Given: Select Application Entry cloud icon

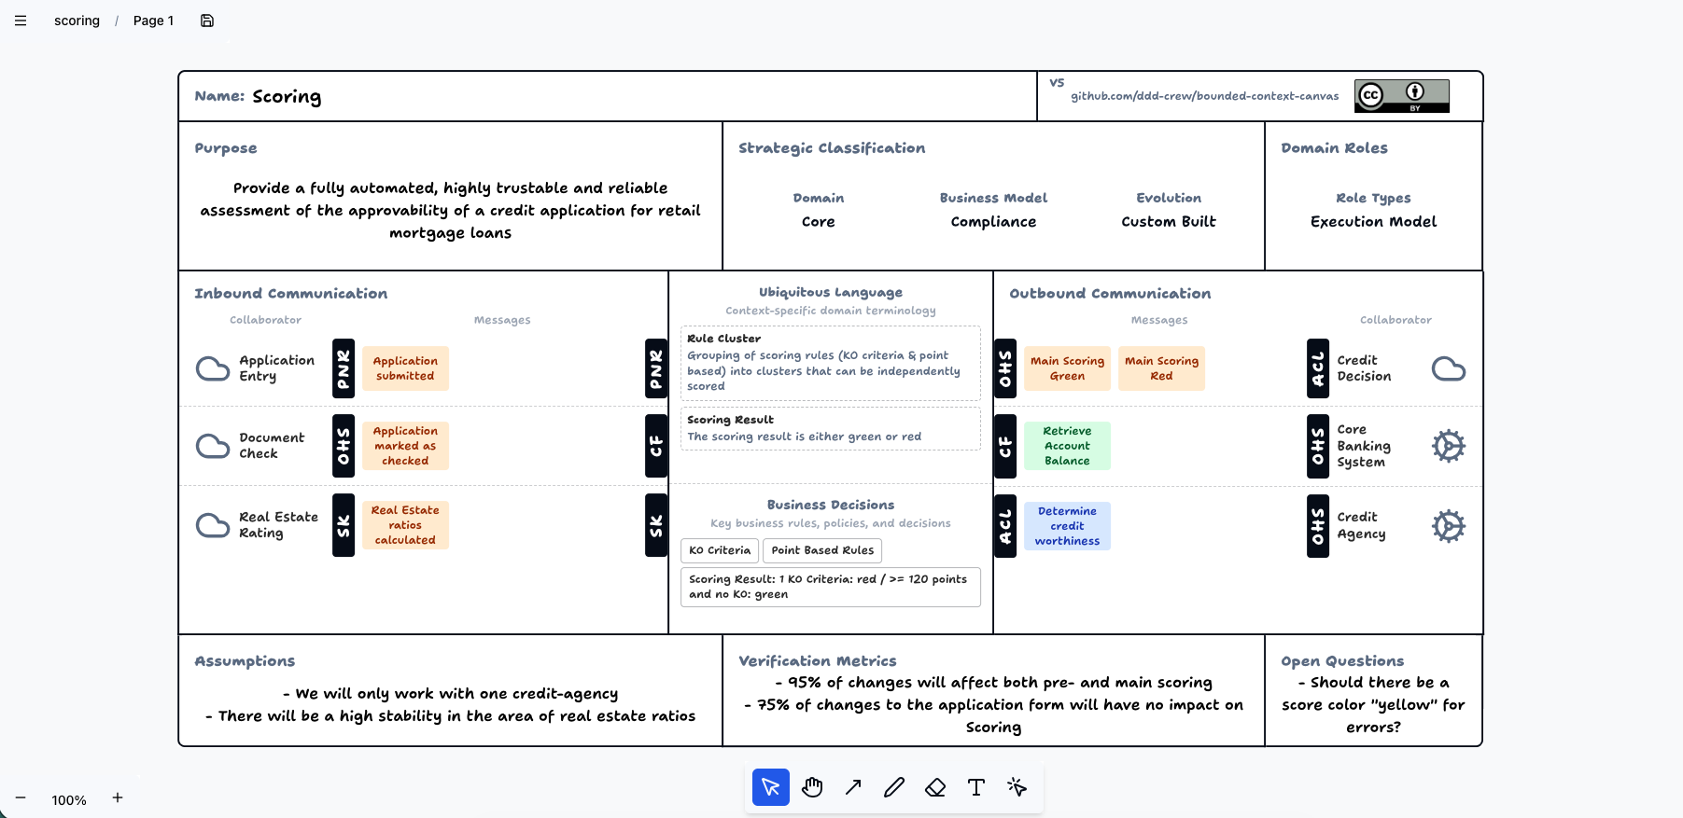Looking at the screenshot, I should click(x=213, y=369).
